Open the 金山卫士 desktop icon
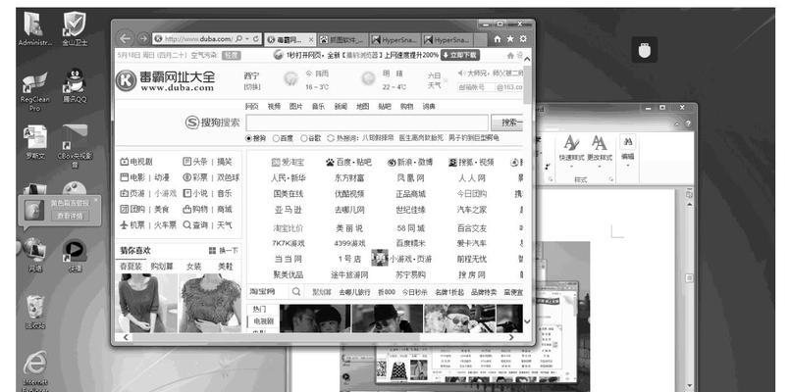 75,29
